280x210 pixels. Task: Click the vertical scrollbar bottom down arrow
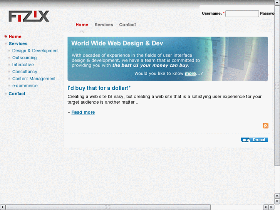277,202
